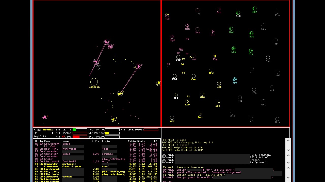Screen dimensions: 325x182
Task: Select planet Capella on the tactical map
Action: [94, 82]
